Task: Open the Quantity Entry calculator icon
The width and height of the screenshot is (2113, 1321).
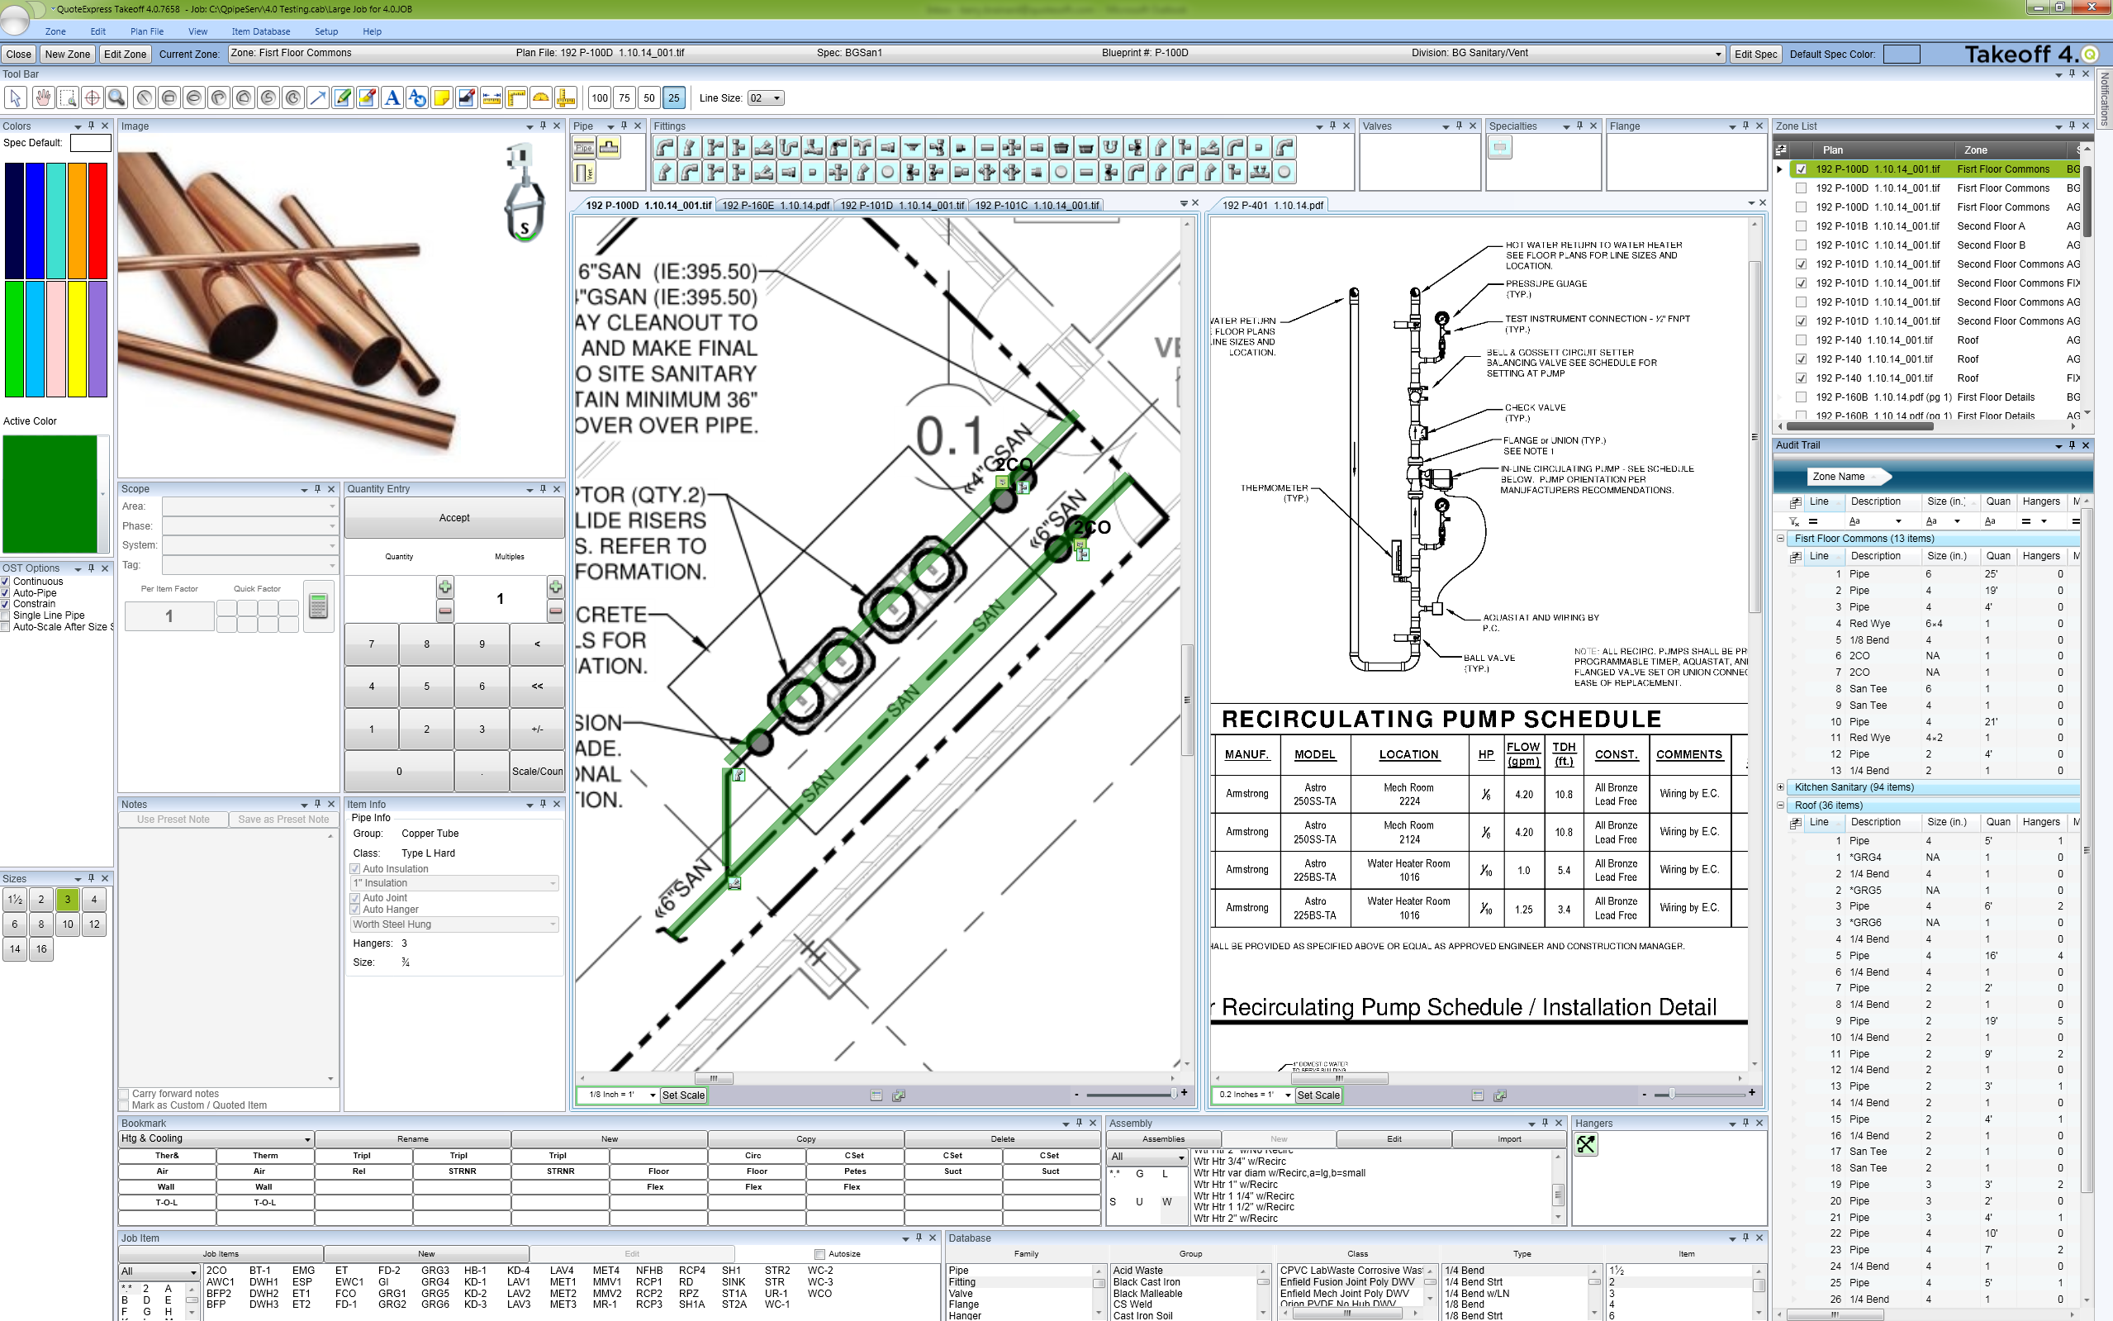Action: click(x=318, y=606)
